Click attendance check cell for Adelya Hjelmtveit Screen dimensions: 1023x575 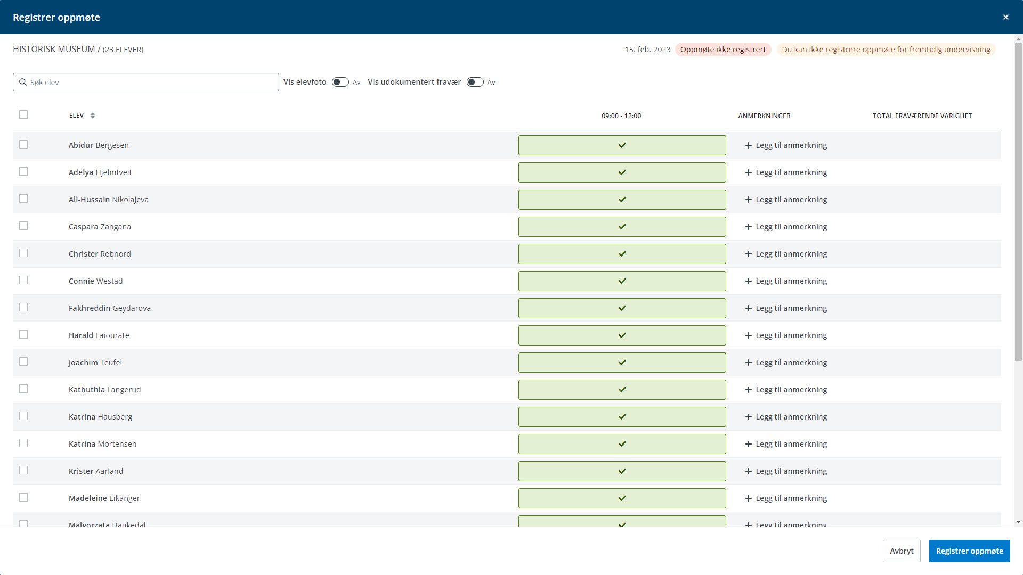622,172
